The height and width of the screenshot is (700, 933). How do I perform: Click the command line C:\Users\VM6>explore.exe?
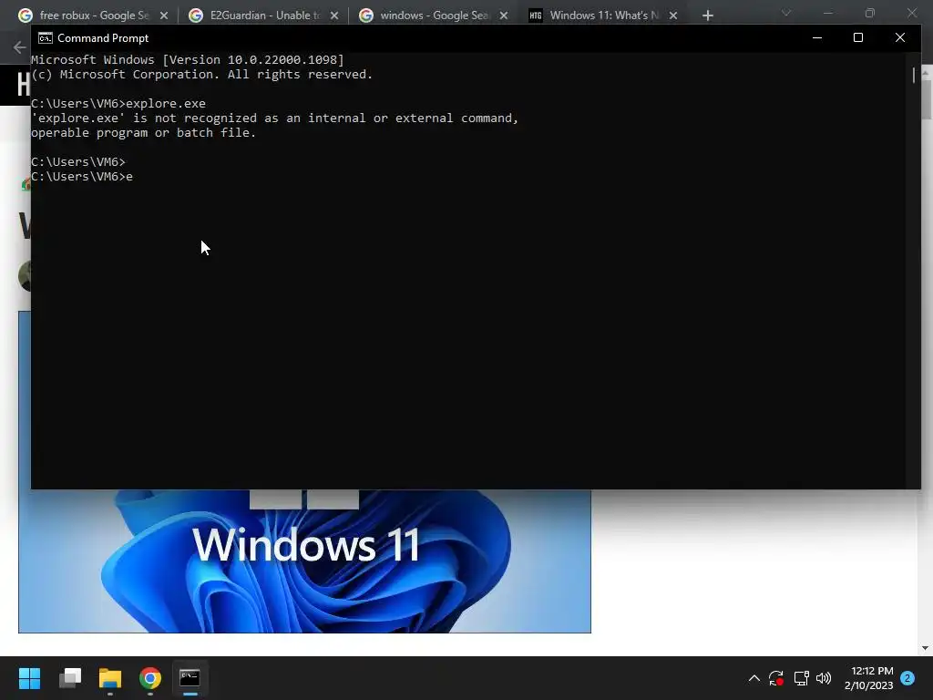point(118,104)
